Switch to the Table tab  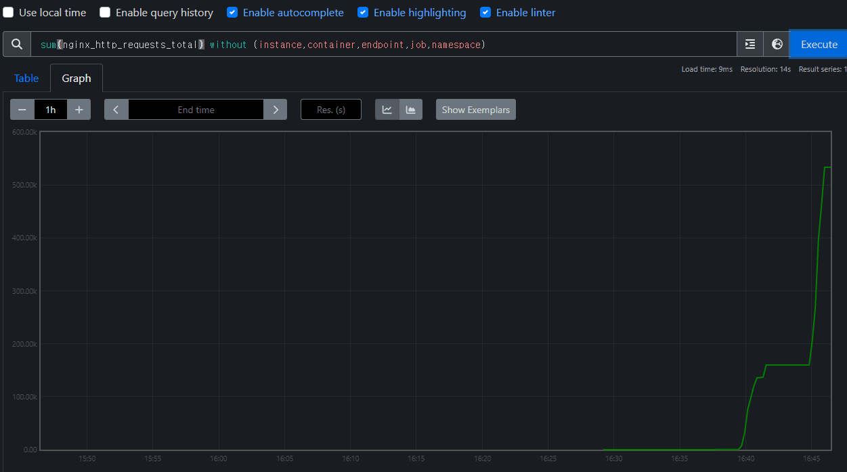point(26,79)
